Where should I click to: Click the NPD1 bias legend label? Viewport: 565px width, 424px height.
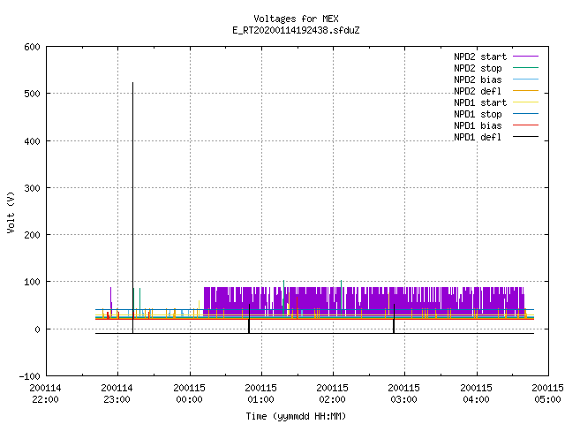pyautogui.click(x=478, y=125)
